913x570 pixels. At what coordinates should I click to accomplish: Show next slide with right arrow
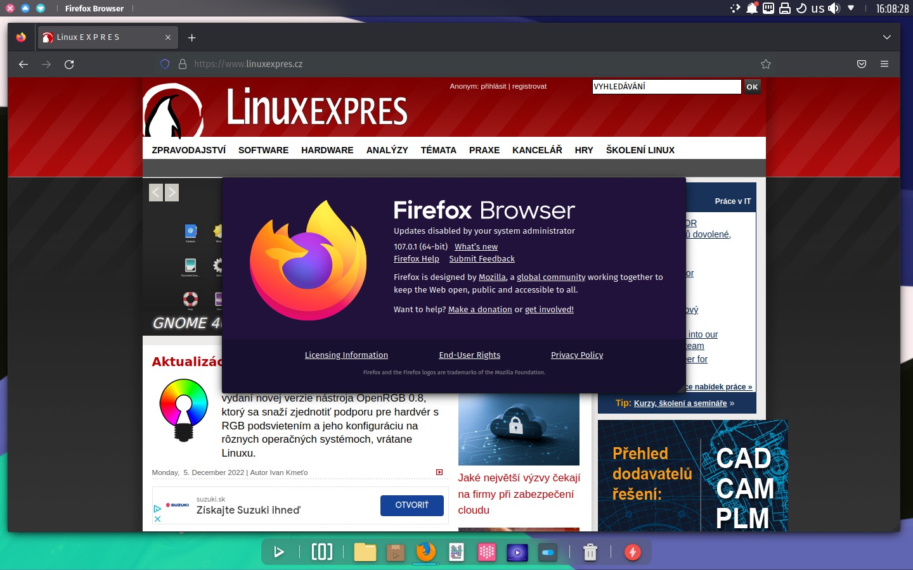[x=172, y=193]
